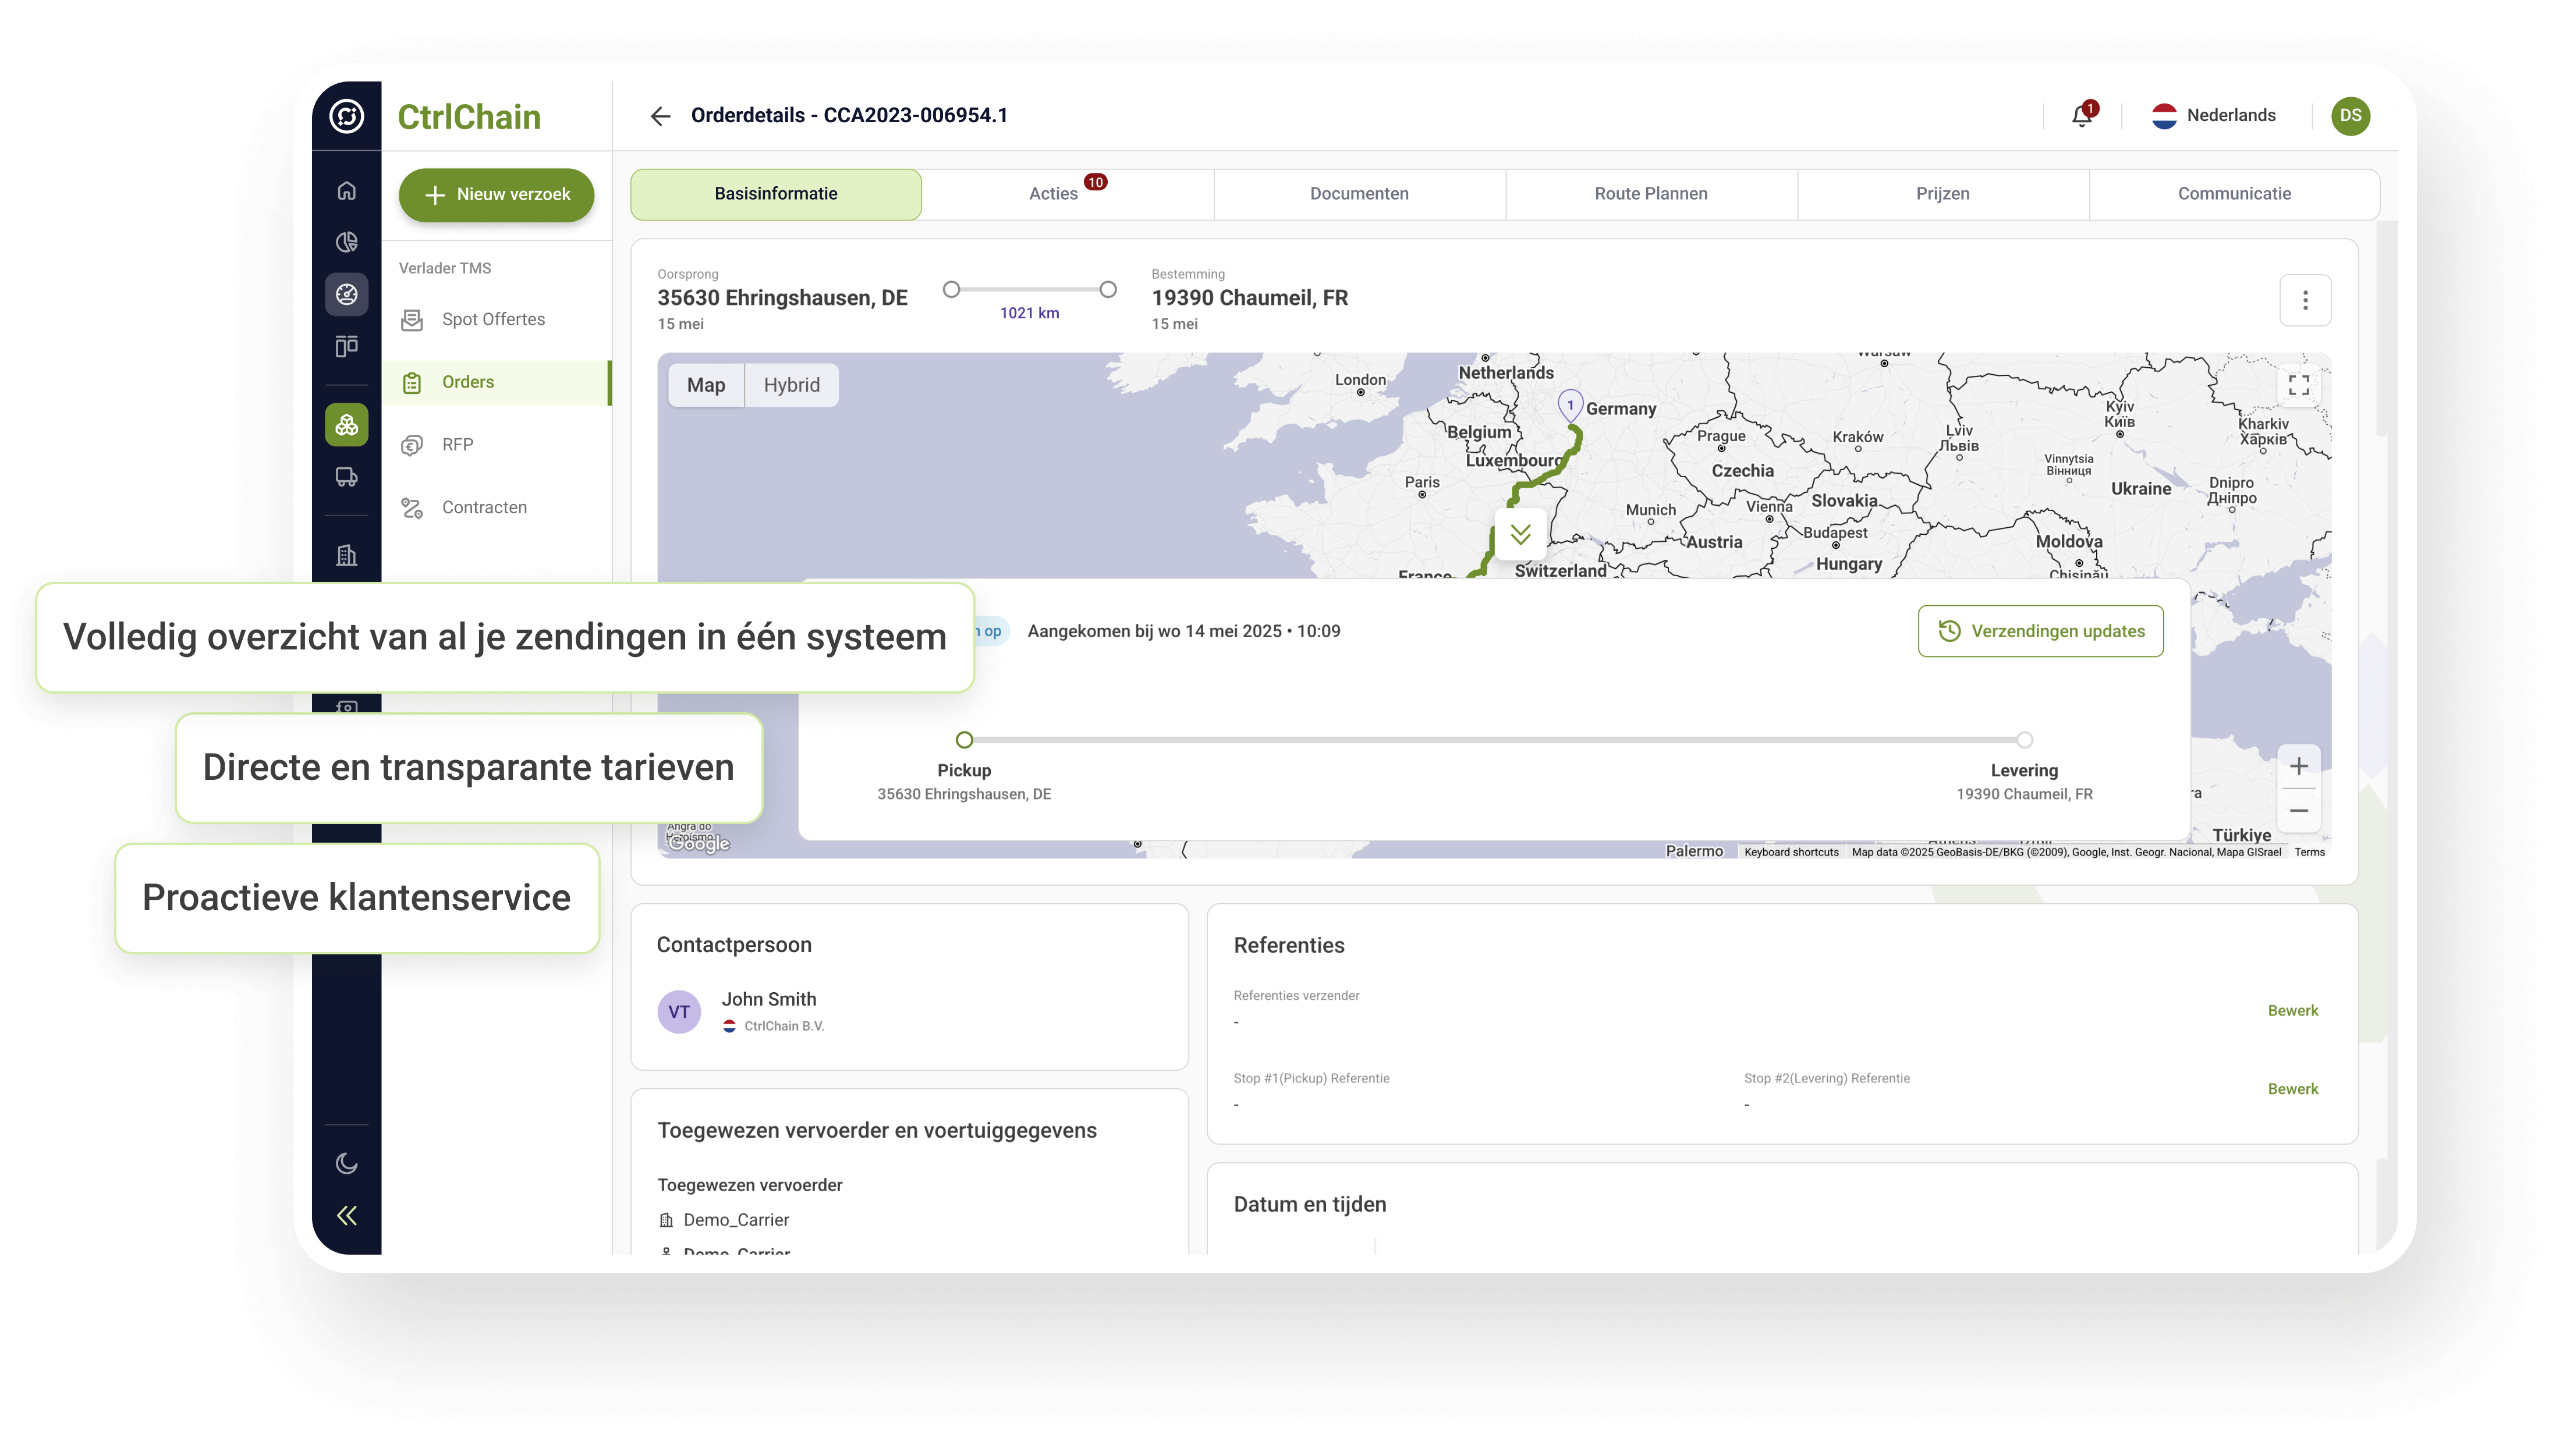Open the three-dot order options menu
The image size is (2570, 1456).
coord(2305,300)
